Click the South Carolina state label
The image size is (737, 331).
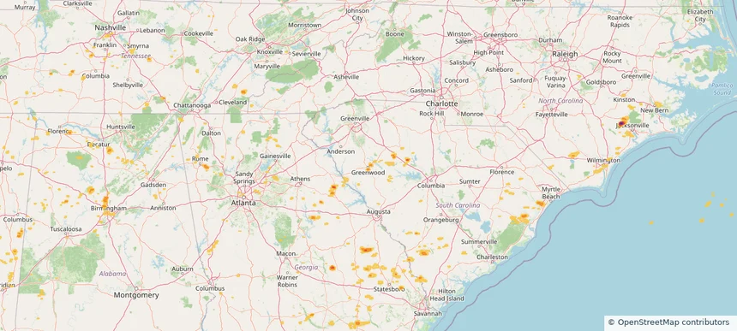pos(458,205)
